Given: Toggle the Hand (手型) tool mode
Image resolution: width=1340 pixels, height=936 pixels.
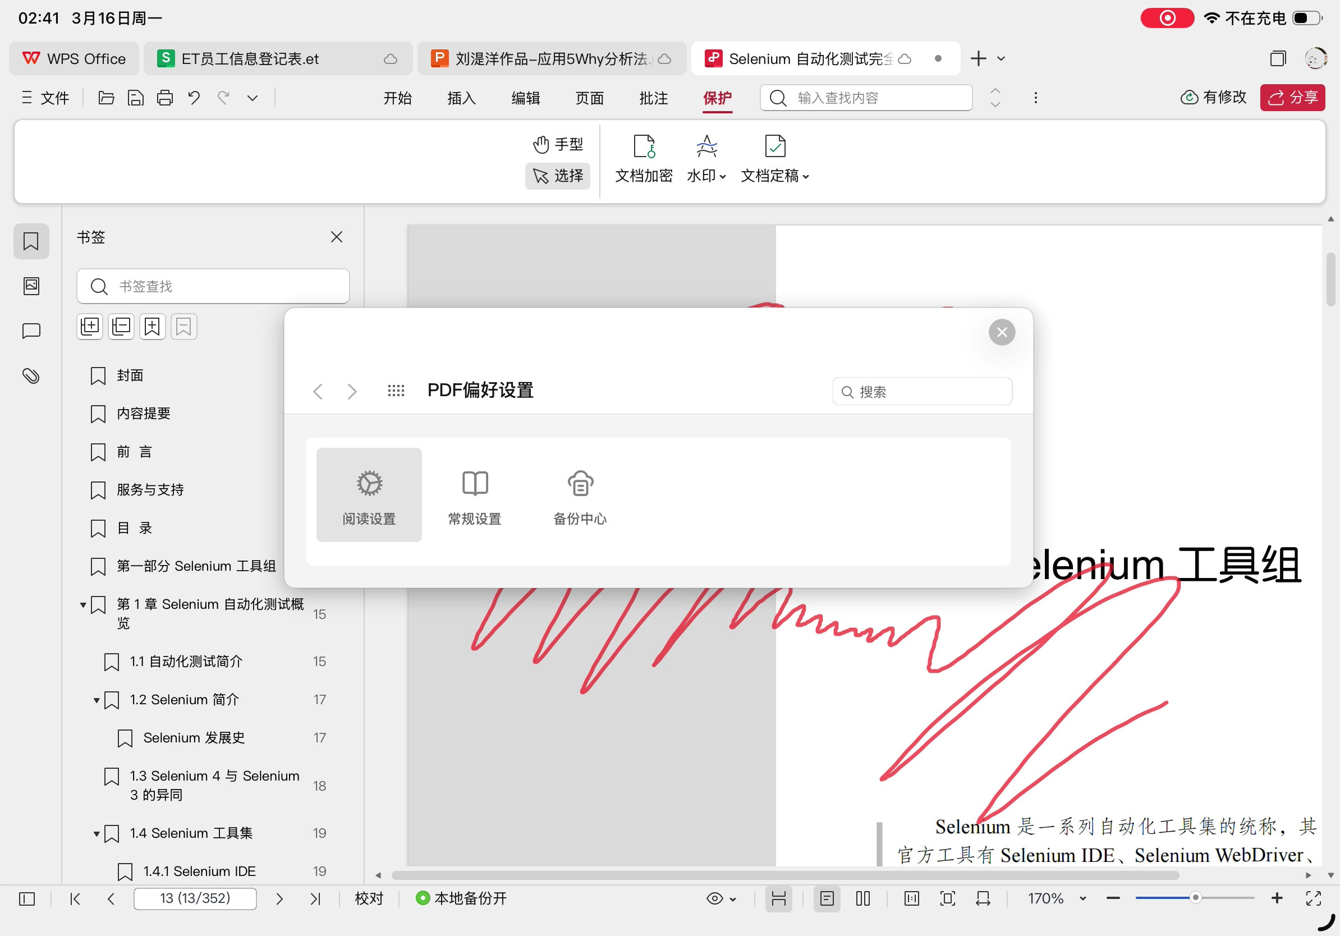Looking at the screenshot, I should 558,144.
